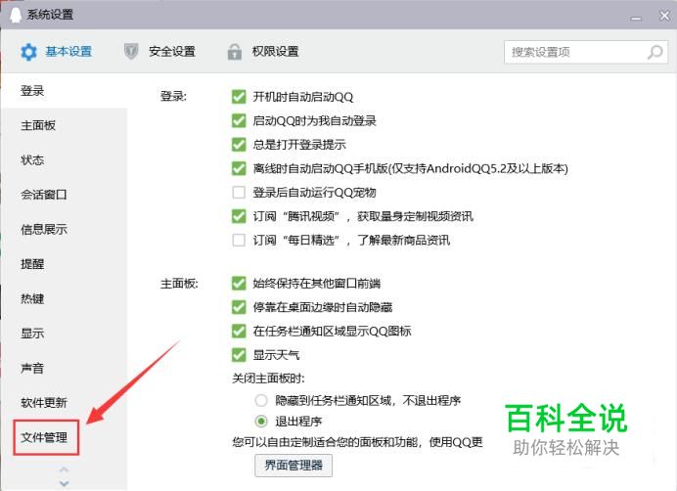Click the sidebar scroll-down chevron
Viewport: 677px width, 491px height.
point(64,483)
